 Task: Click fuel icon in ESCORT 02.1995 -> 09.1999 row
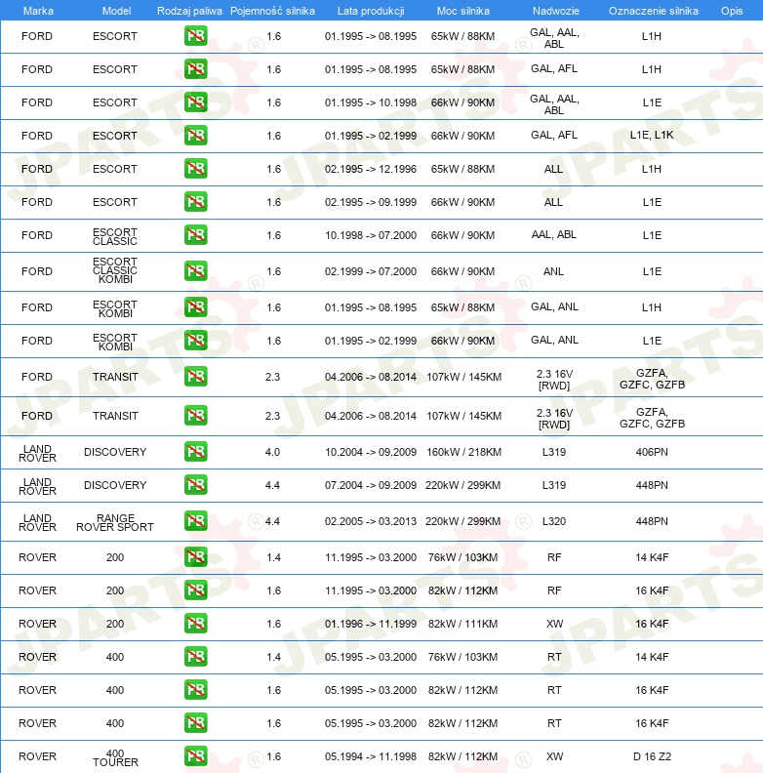196,202
